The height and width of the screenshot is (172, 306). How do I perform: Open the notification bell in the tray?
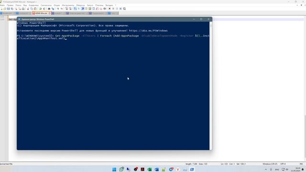303,170
